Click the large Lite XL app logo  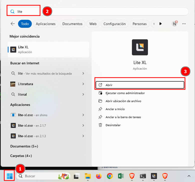click(140, 47)
